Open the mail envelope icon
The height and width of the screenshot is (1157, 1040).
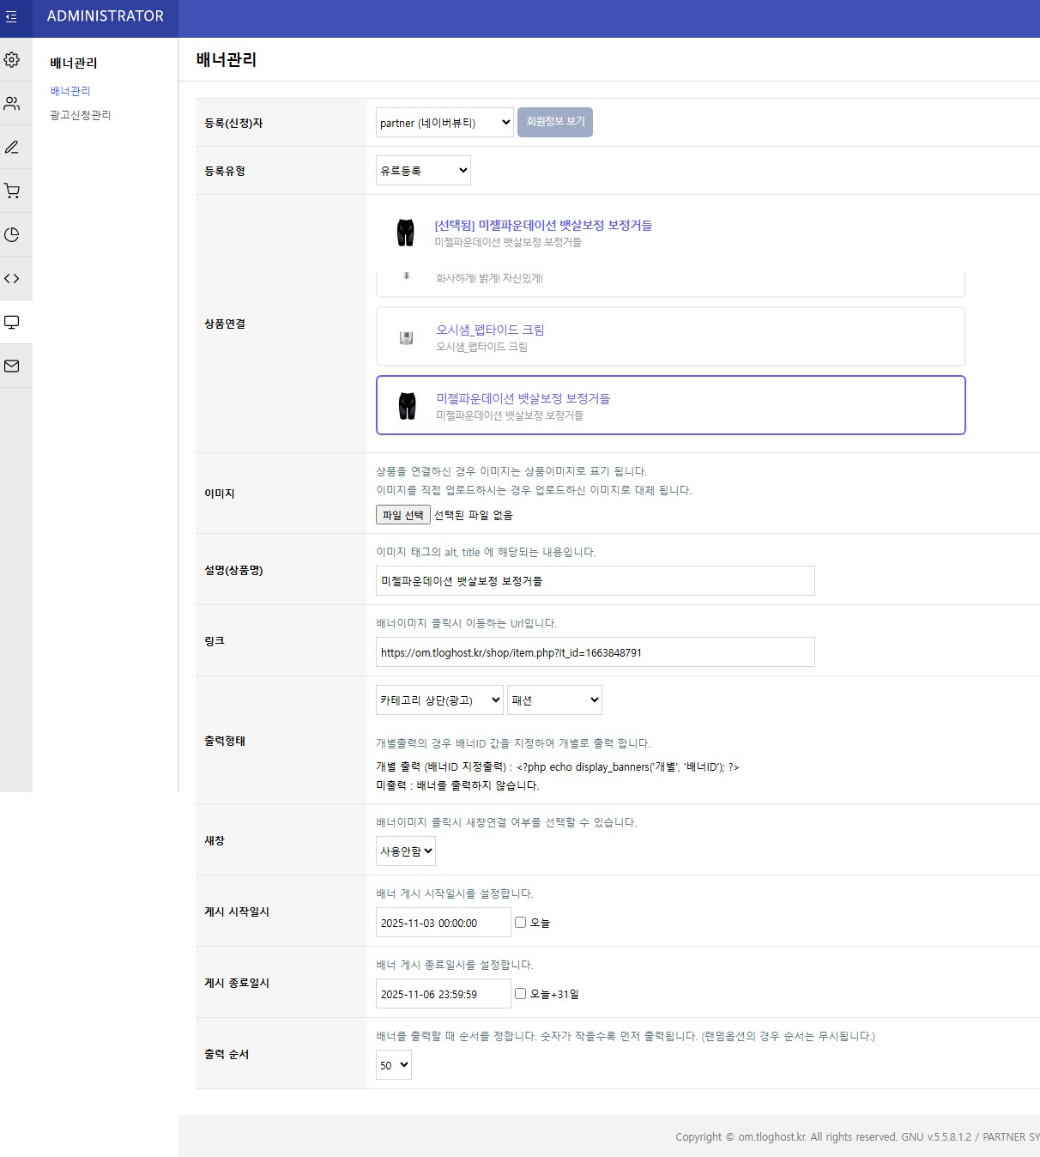click(x=13, y=366)
